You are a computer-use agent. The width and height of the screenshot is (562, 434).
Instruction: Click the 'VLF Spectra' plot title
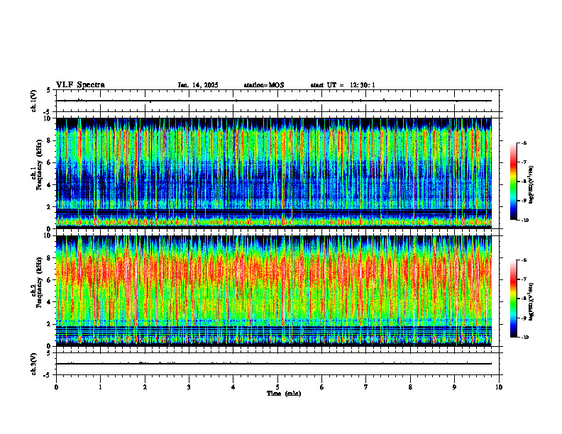coord(80,85)
